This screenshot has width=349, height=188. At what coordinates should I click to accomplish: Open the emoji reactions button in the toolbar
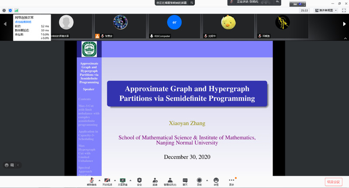point(216,181)
